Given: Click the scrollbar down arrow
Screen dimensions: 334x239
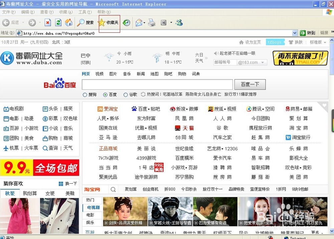Looking at the screenshot, I should [332, 231].
